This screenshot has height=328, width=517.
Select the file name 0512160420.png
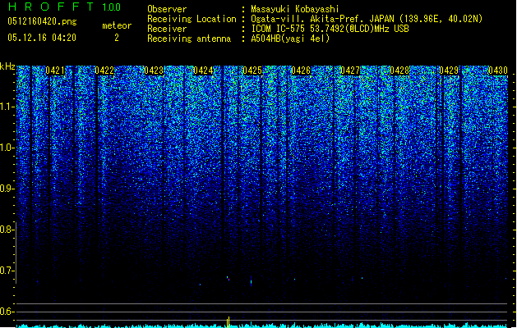click(x=42, y=21)
